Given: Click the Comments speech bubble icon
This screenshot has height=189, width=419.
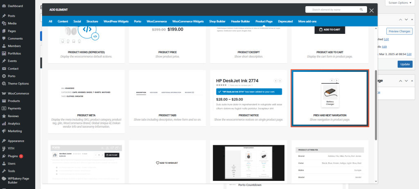Looking at the screenshot, I should pos(3,38).
